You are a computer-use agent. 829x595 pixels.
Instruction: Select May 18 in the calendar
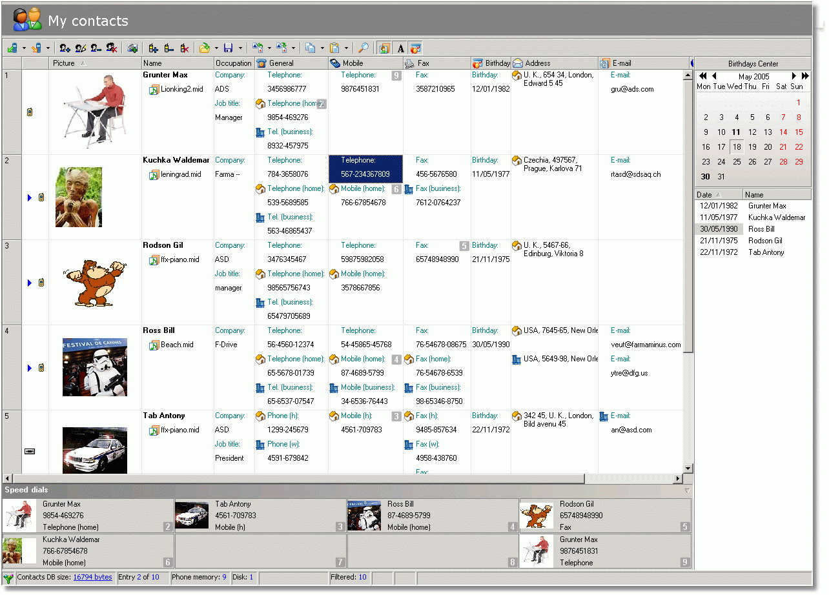point(737,146)
